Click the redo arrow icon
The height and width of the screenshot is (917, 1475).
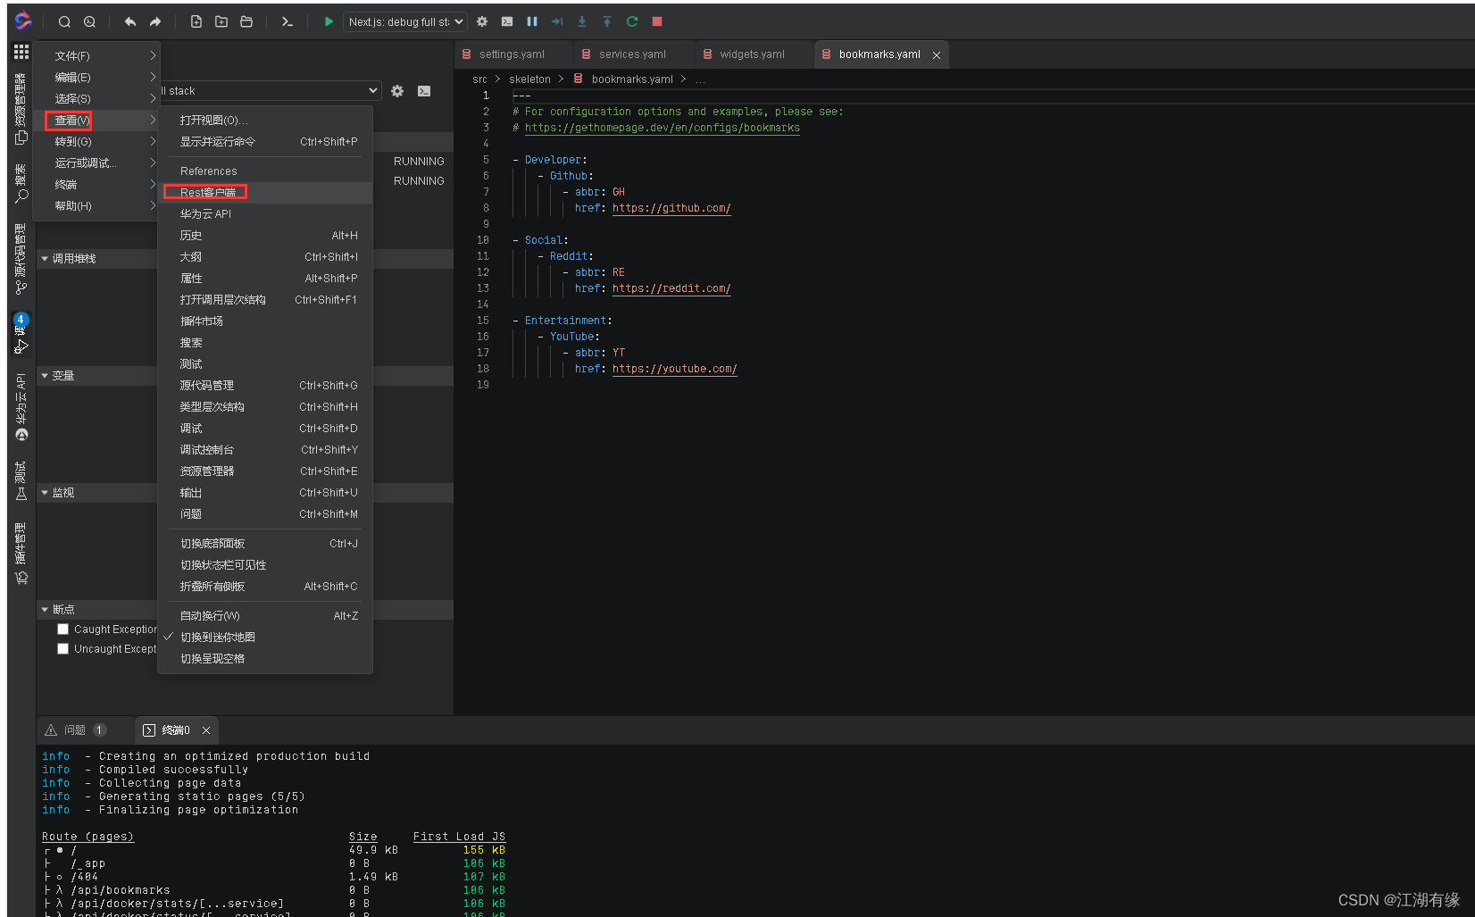click(155, 21)
